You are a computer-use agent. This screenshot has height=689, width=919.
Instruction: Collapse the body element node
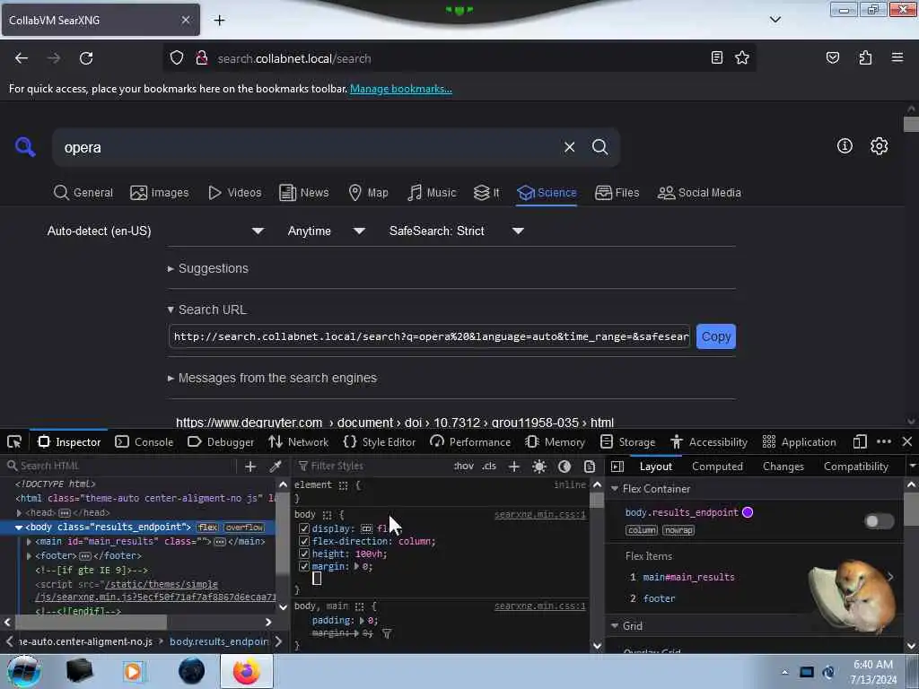18,528
